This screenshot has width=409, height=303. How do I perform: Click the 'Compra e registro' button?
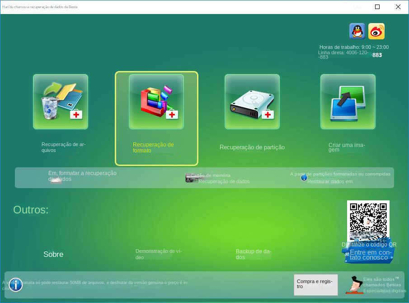coord(315,285)
